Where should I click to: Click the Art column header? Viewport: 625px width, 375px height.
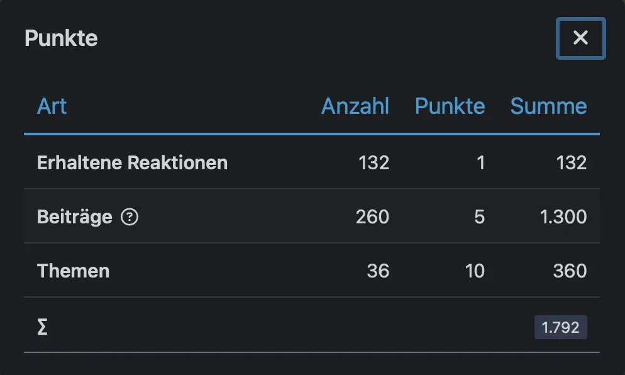point(52,106)
